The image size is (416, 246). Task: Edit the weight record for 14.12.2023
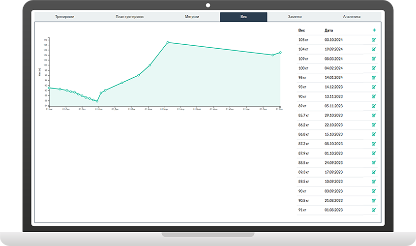pyautogui.click(x=374, y=87)
